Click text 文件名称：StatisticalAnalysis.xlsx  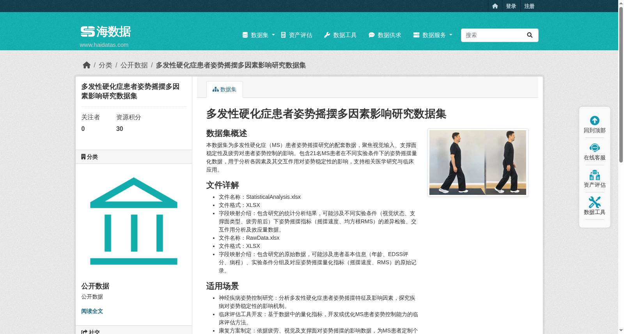260,197
